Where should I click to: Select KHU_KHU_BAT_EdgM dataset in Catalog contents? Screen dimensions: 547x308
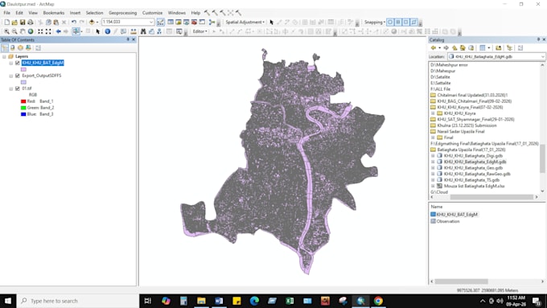coord(454,215)
